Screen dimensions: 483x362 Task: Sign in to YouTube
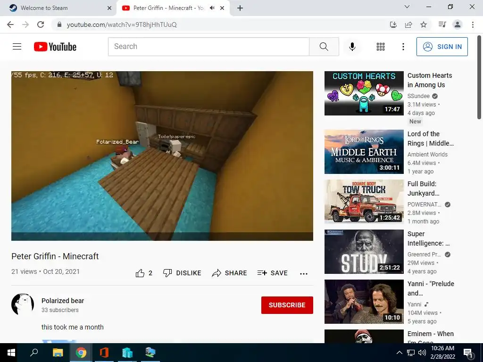tap(442, 47)
